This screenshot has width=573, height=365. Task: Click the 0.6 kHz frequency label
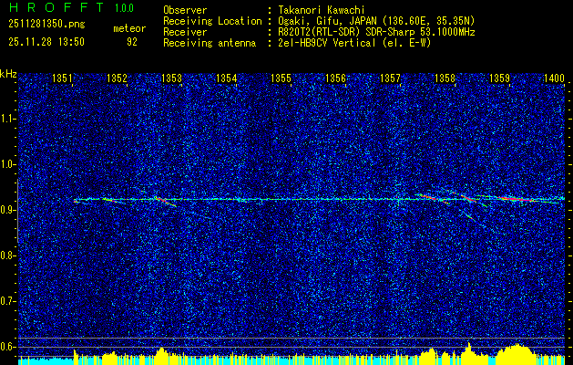7,347
